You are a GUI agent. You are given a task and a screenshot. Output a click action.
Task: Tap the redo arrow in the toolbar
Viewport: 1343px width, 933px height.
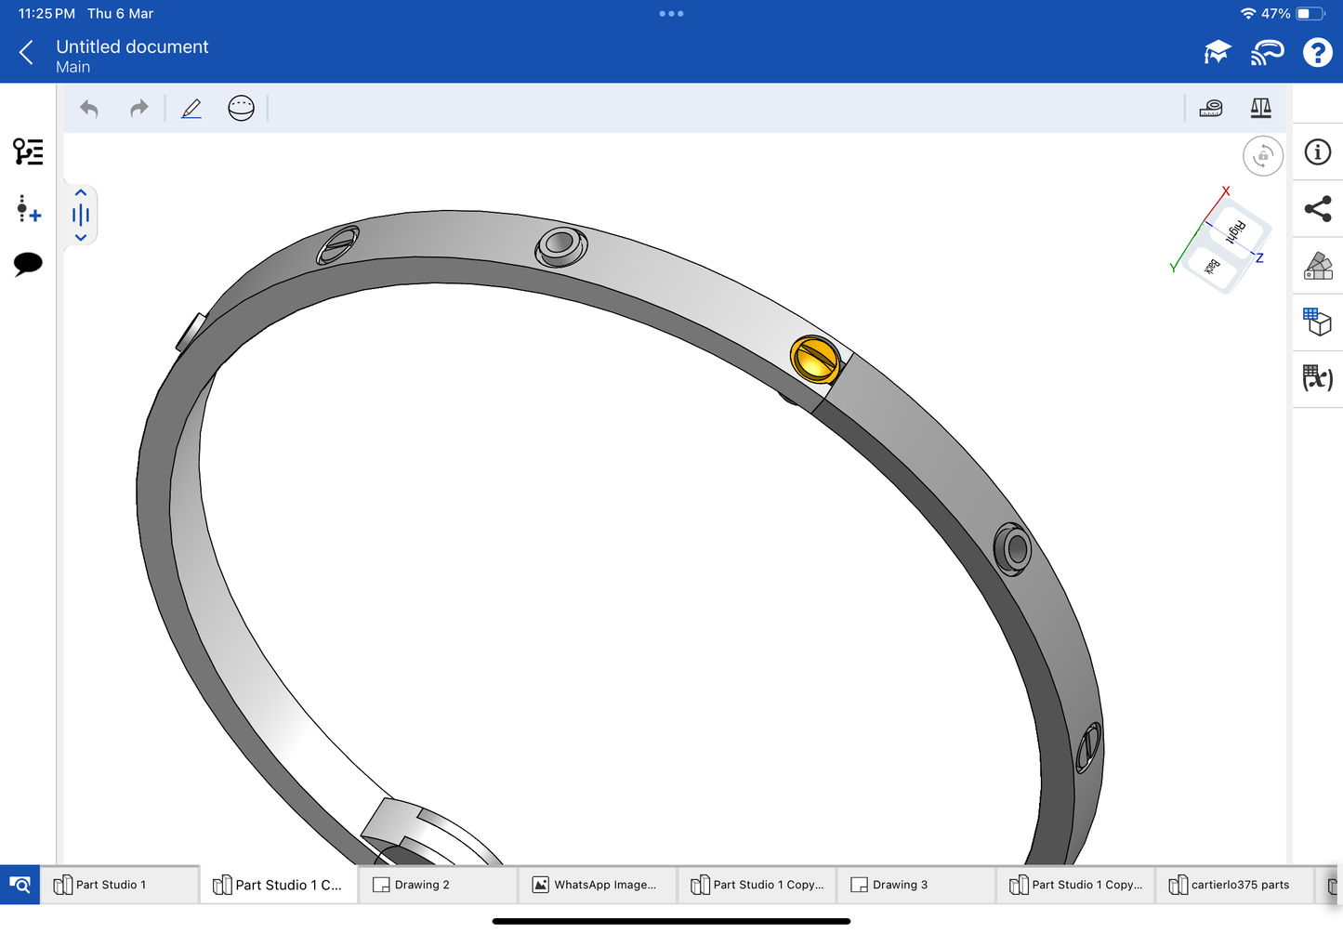pyautogui.click(x=138, y=109)
